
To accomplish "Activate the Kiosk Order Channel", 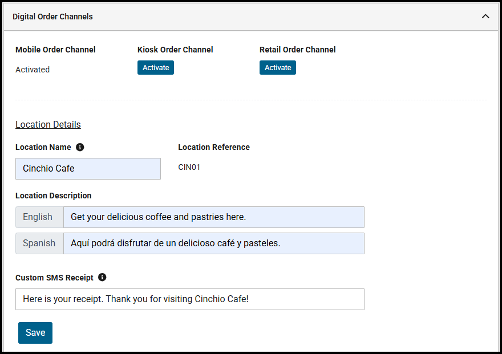I will (x=156, y=67).
